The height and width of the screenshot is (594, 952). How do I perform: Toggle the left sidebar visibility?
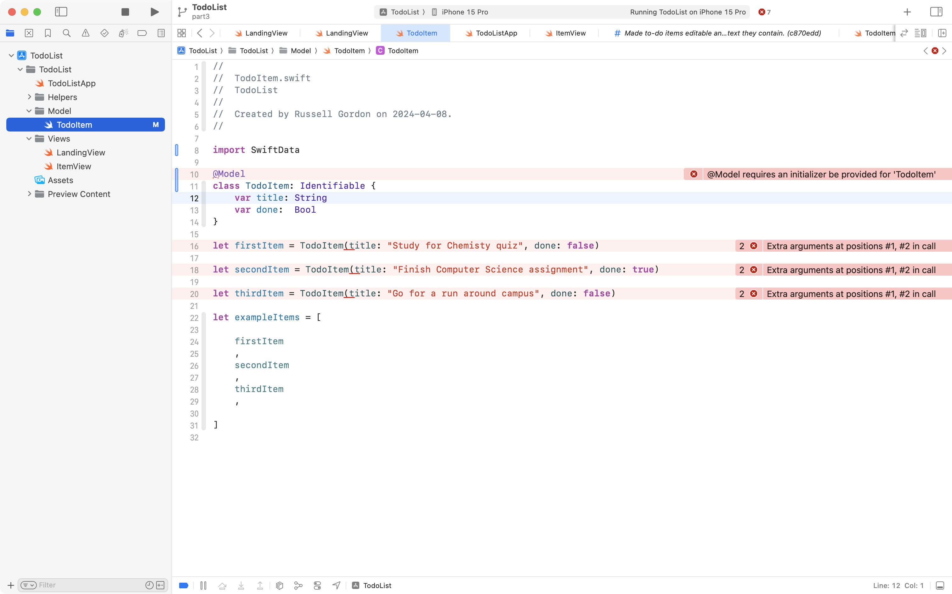coord(61,12)
